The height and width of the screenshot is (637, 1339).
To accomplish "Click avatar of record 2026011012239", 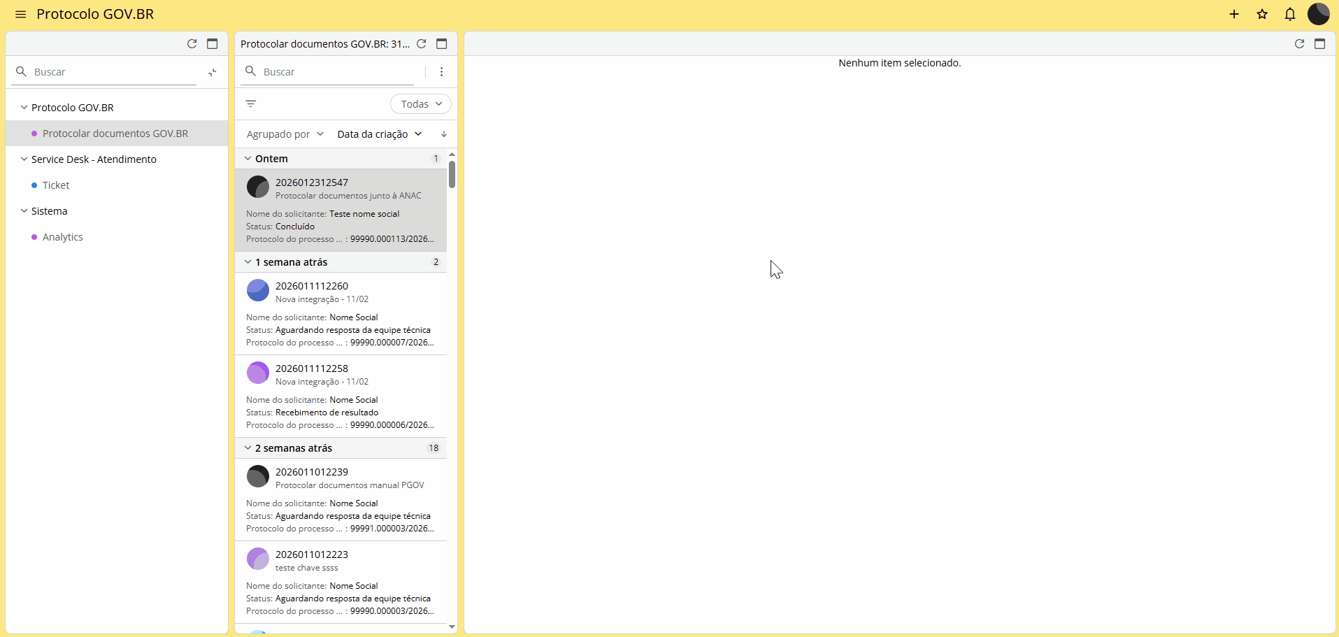I will point(258,476).
